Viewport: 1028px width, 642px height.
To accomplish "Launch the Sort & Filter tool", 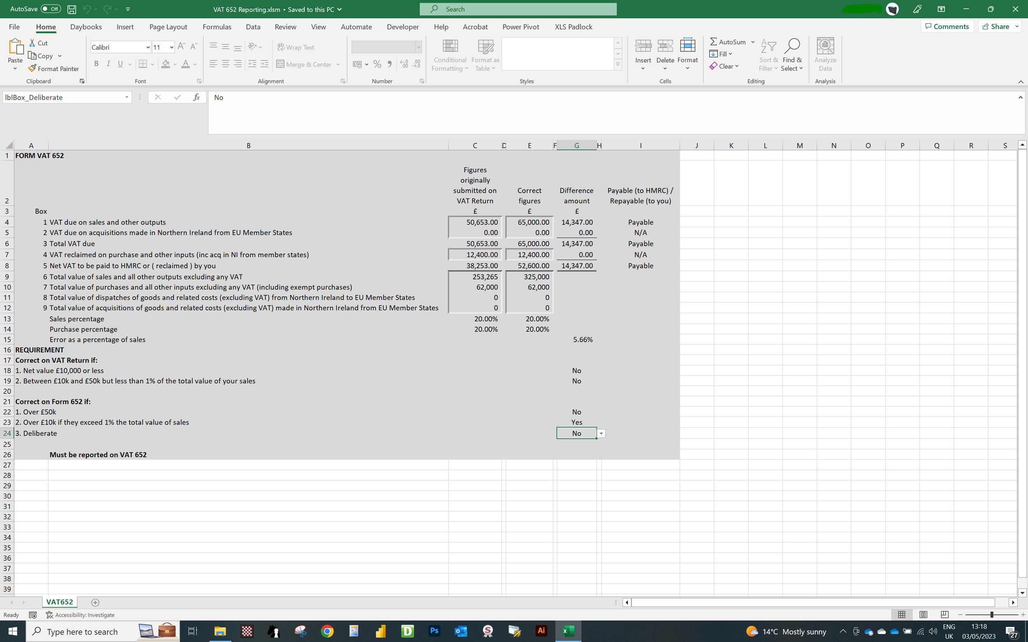I will pyautogui.click(x=768, y=54).
